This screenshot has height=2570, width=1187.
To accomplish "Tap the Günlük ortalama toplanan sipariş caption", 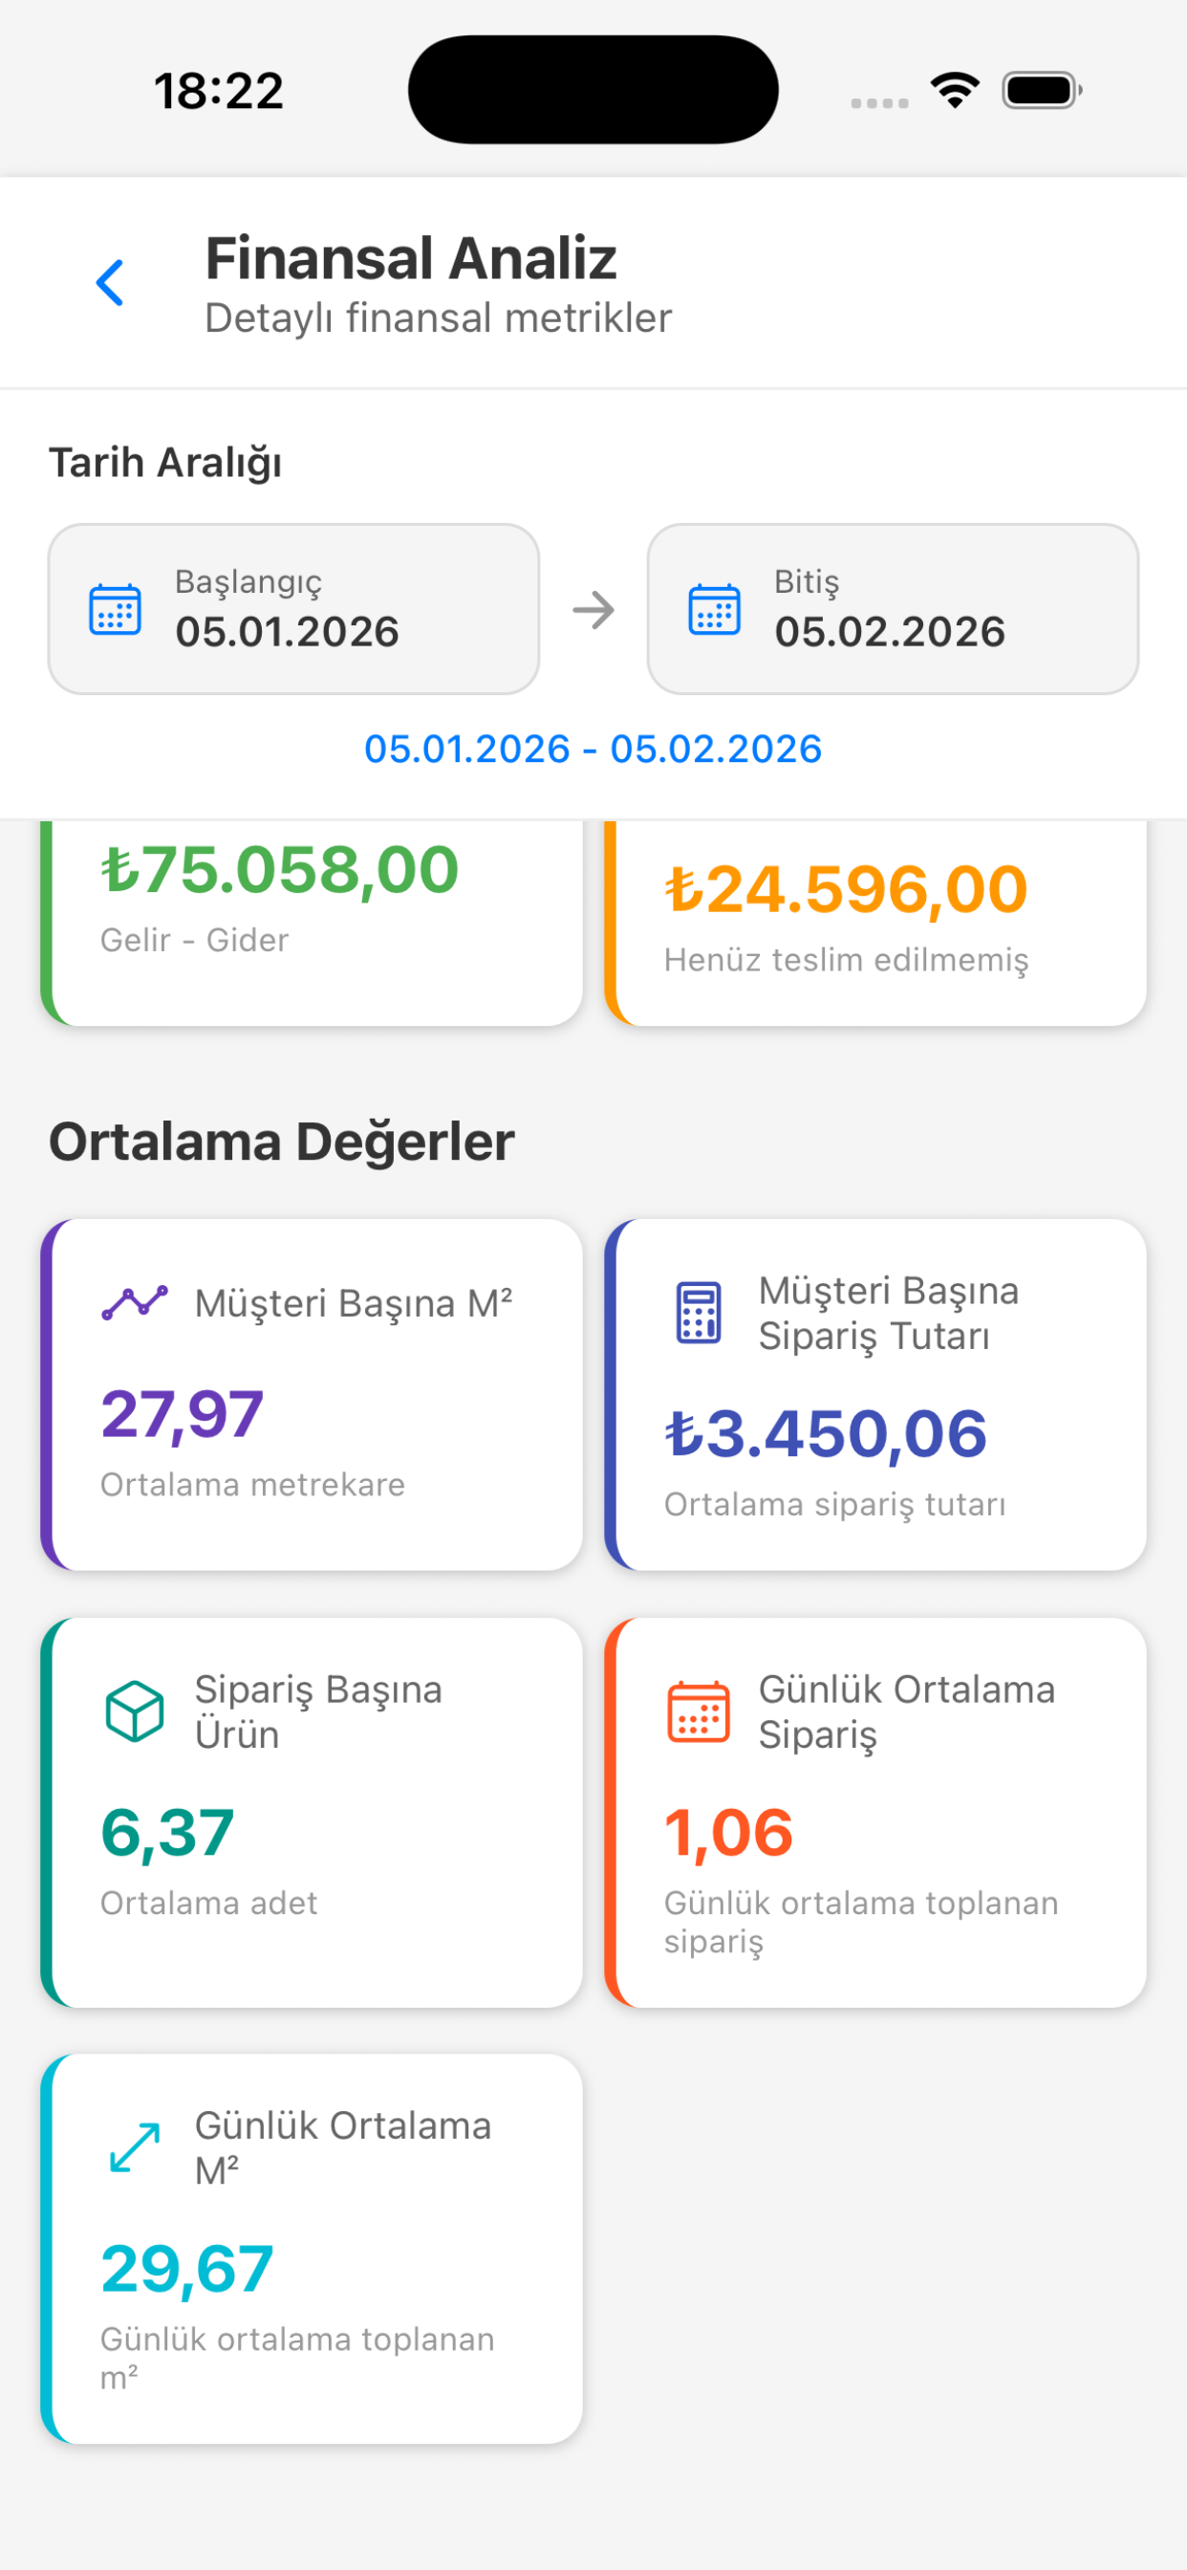I will (861, 1922).
